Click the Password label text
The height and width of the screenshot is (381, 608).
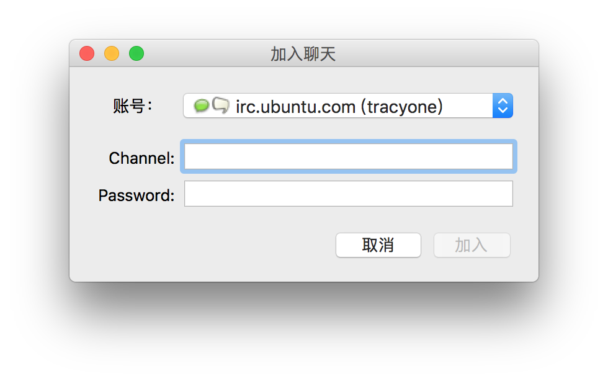click(x=136, y=195)
